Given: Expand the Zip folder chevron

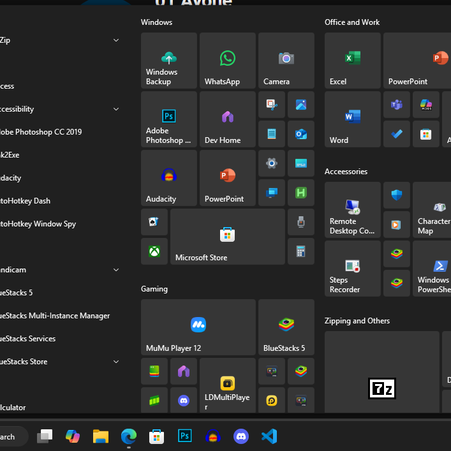Looking at the screenshot, I should (116, 40).
